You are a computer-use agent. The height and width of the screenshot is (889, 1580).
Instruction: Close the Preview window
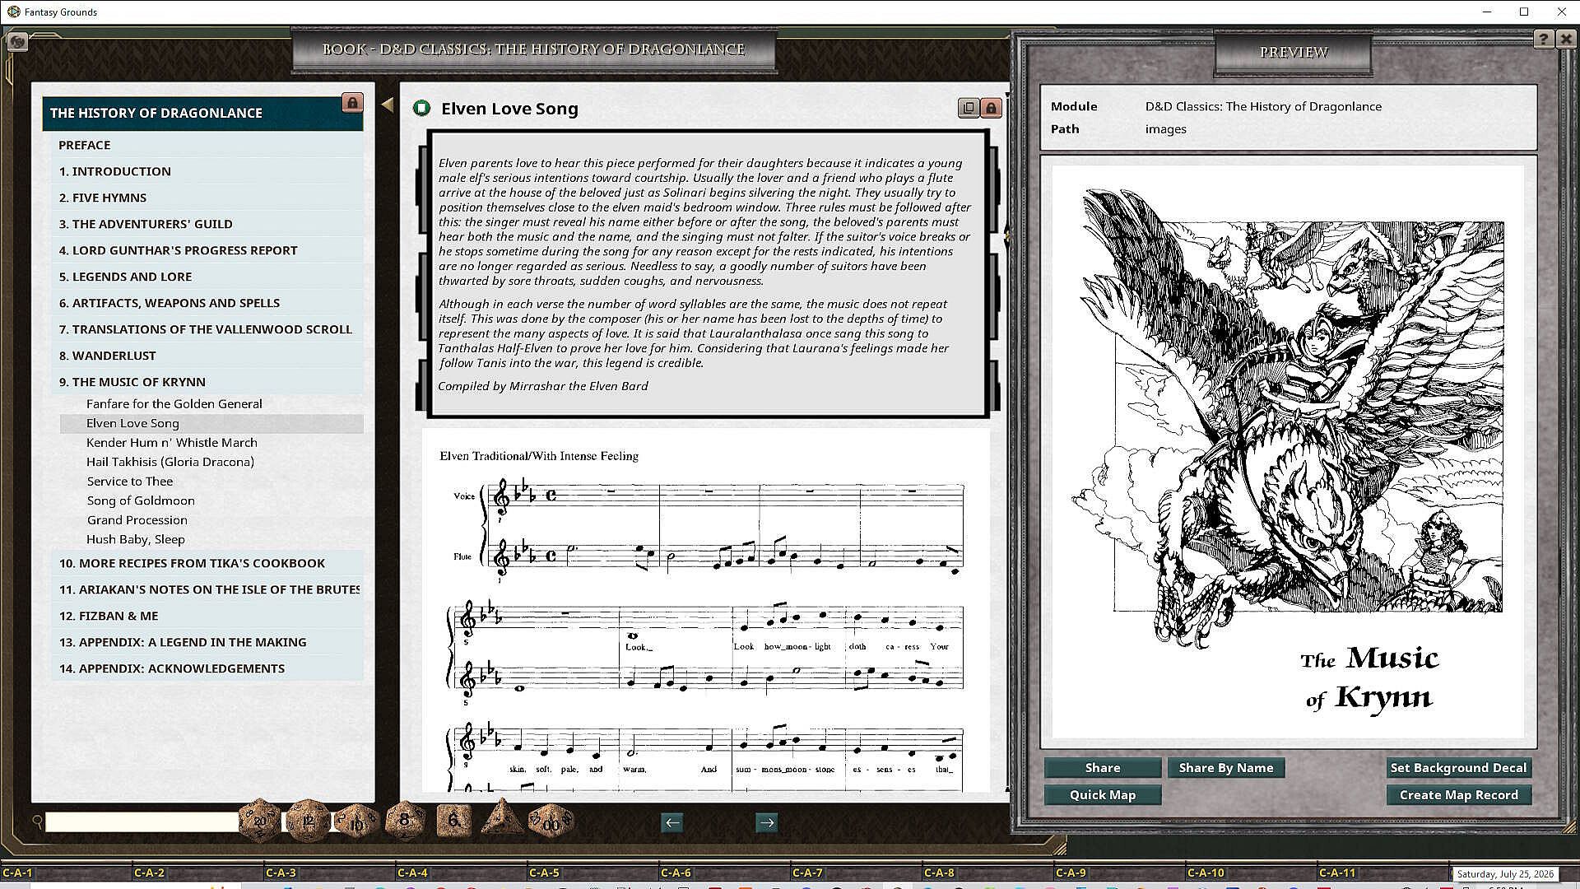click(1565, 39)
